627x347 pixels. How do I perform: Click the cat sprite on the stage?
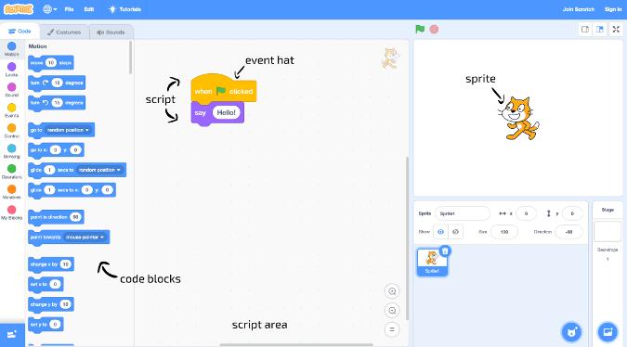pyautogui.click(x=519, y=119)
